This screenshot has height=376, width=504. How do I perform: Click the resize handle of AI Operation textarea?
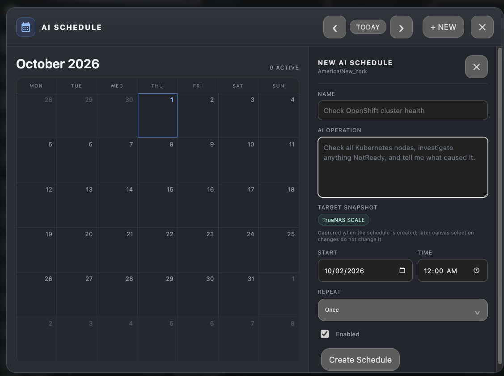tap(486, 195)
